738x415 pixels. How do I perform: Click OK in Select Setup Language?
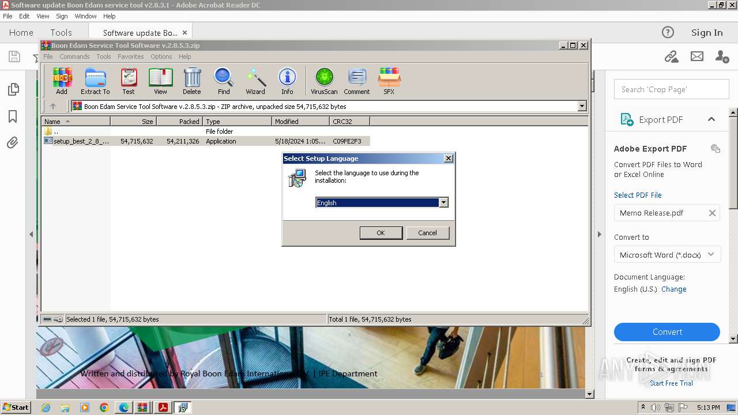(381, 233)
